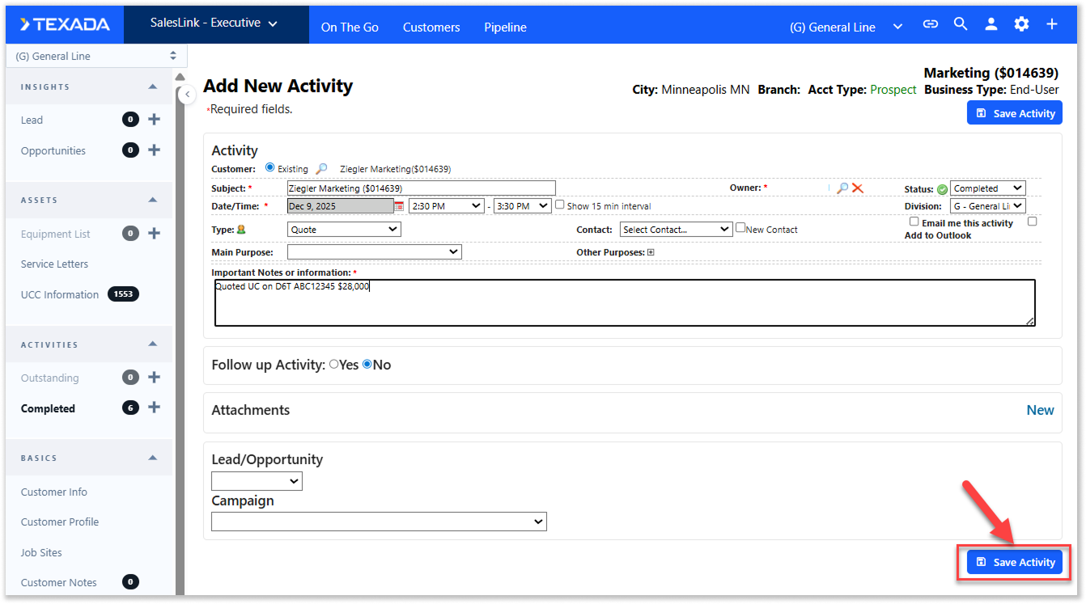1086x604 pixels.
Task: Open search via magnifier icon in header
Action: (961, 25)
